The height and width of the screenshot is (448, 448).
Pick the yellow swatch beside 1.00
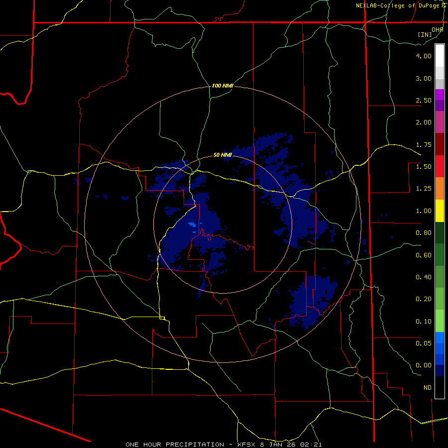(440, 211)
